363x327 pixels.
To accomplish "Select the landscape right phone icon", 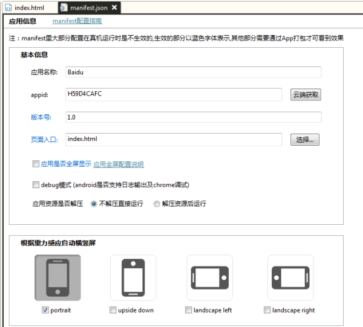I will point(290,278).
